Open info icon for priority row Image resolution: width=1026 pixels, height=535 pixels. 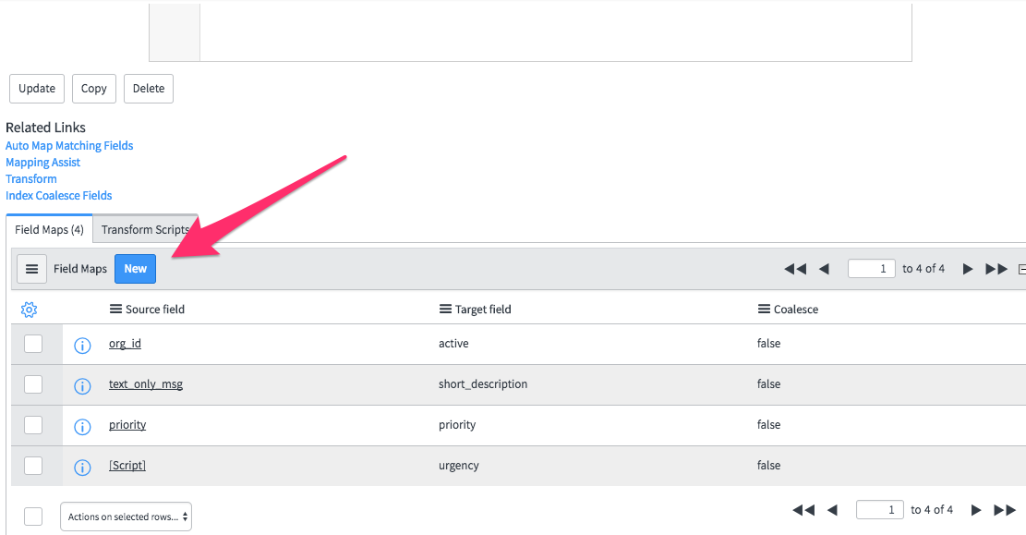[82, 427]
